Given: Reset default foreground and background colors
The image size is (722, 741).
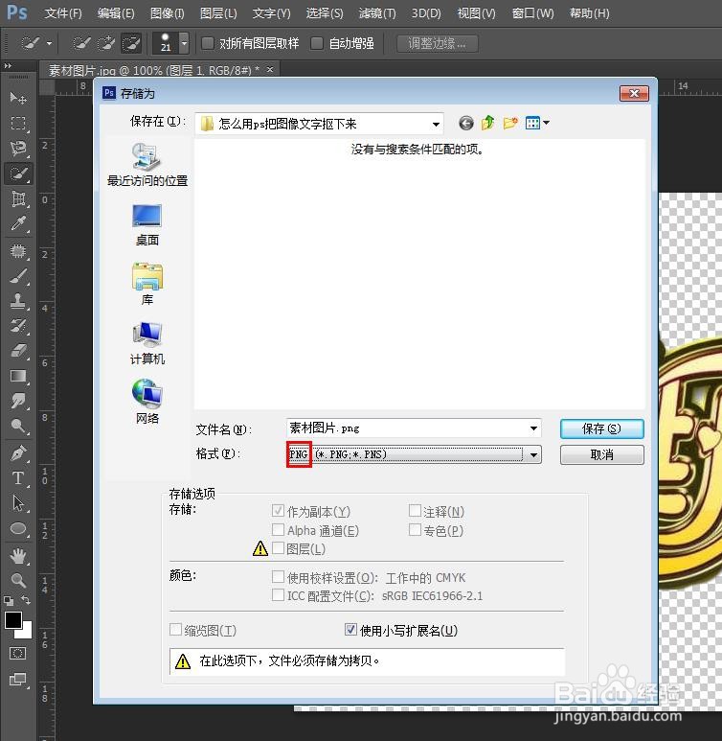Looking at the screenshot, I should pos(9,601).
